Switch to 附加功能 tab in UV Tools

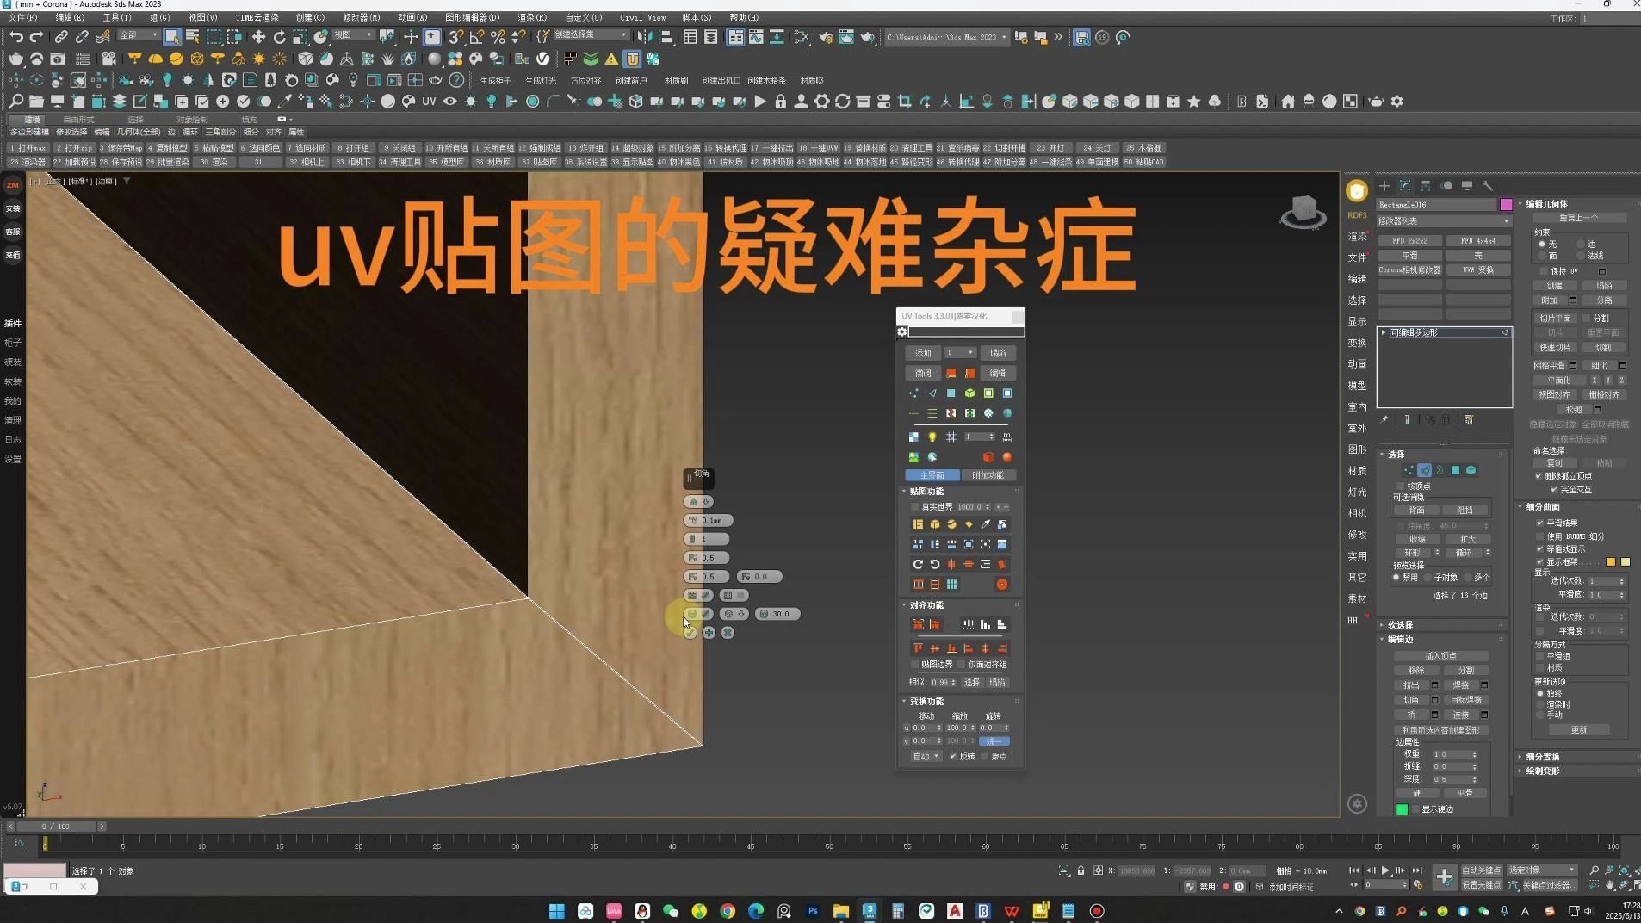(988, 475)
